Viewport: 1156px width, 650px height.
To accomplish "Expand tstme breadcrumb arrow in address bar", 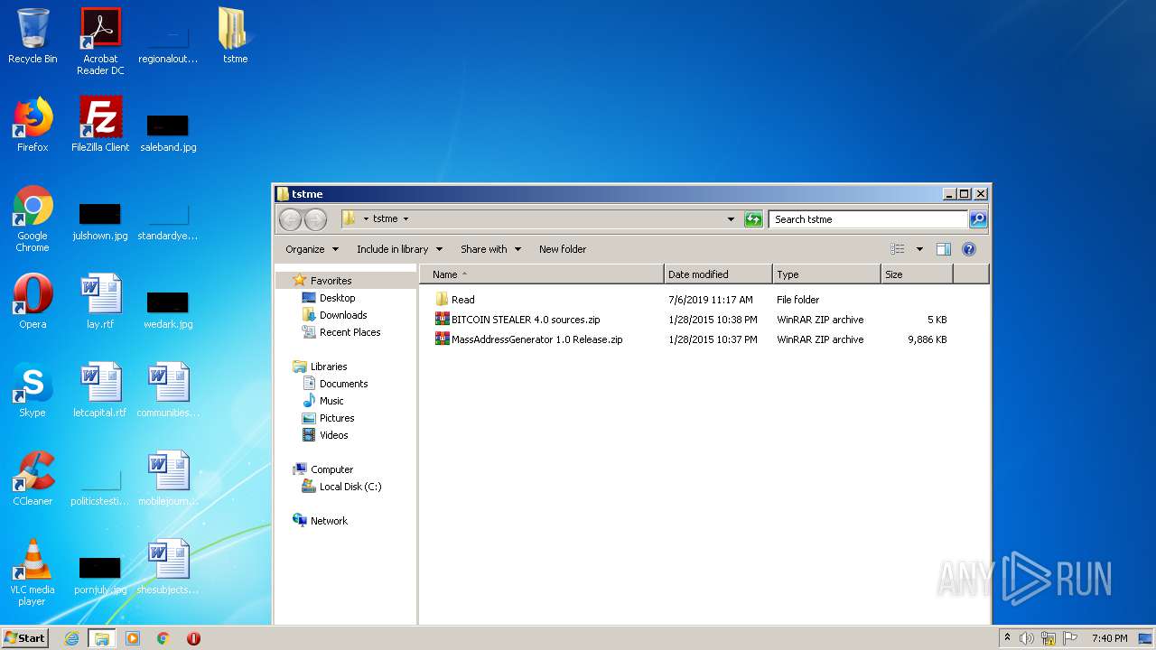I will (x=406, y=218).
